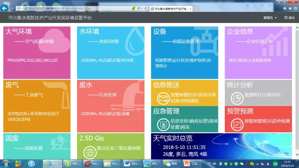Click the 信息推送 envelope icon
299x168 pixels.
(163, 98)
